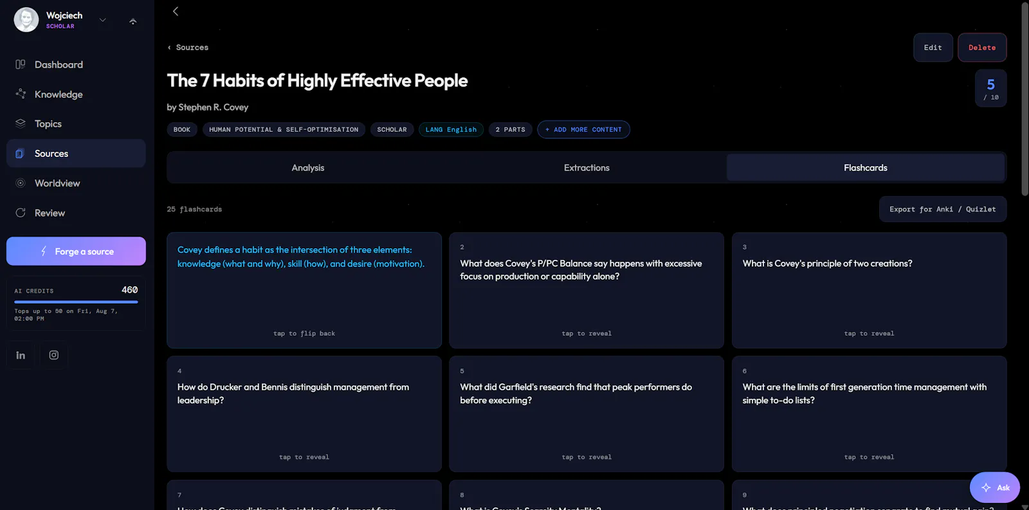
Task: Switch to the Analysis tab
Action: click(x=308, y=168)
